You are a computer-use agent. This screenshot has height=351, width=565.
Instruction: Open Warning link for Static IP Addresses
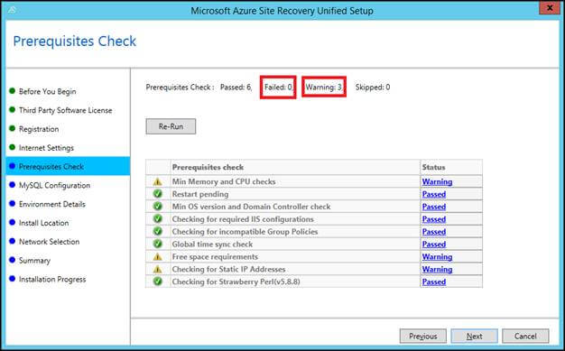437,269
